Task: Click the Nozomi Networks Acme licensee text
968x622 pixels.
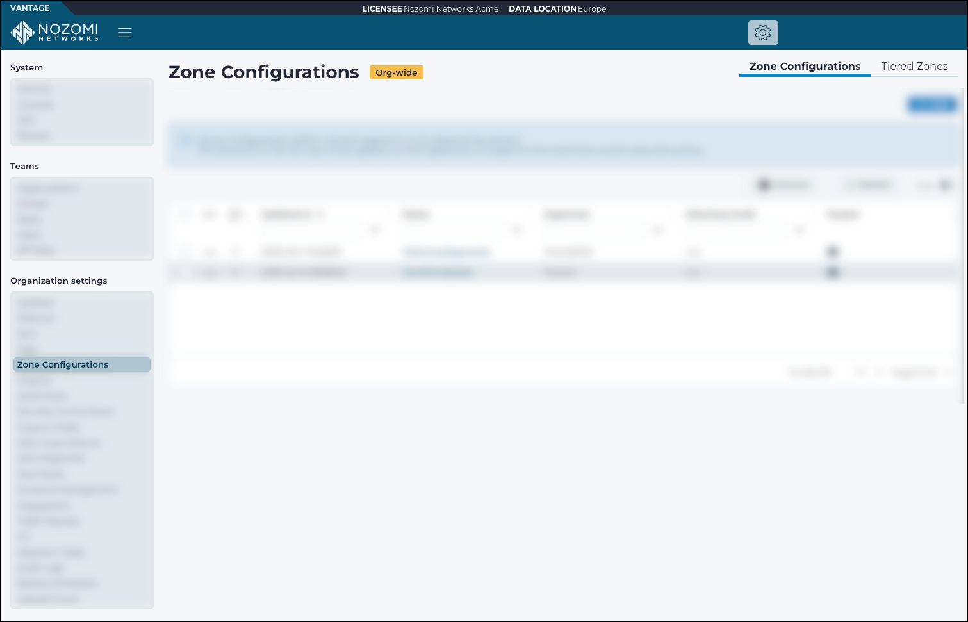Action: coord(451,8)
